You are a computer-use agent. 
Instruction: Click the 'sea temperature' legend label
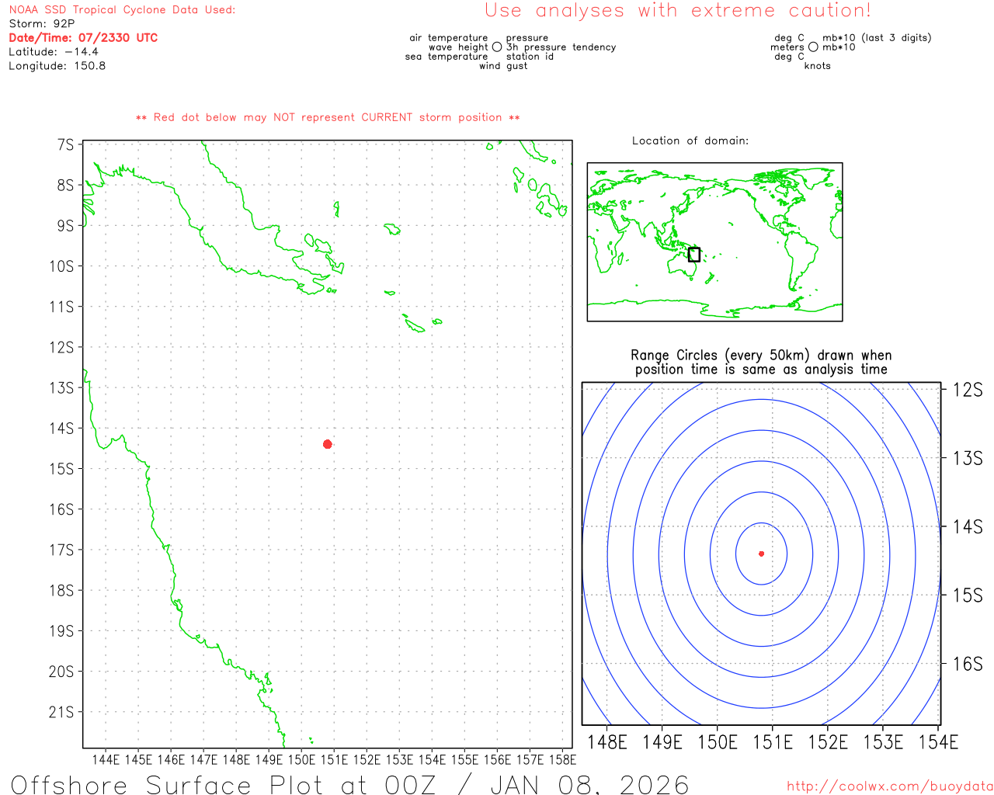click(447, 57)
